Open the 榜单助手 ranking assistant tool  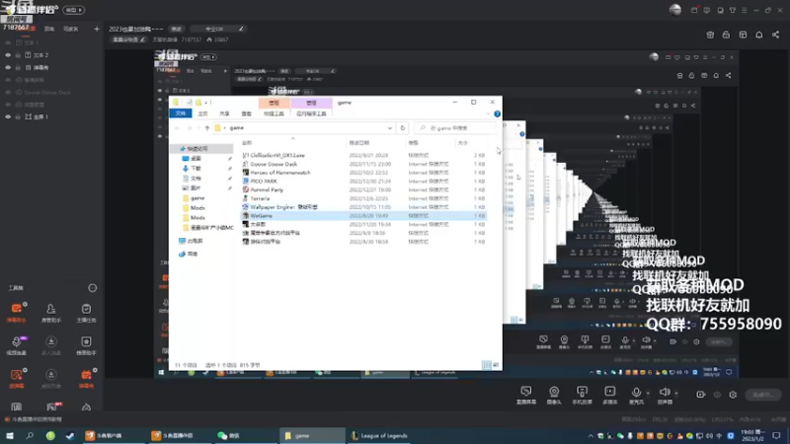[86, 345]
